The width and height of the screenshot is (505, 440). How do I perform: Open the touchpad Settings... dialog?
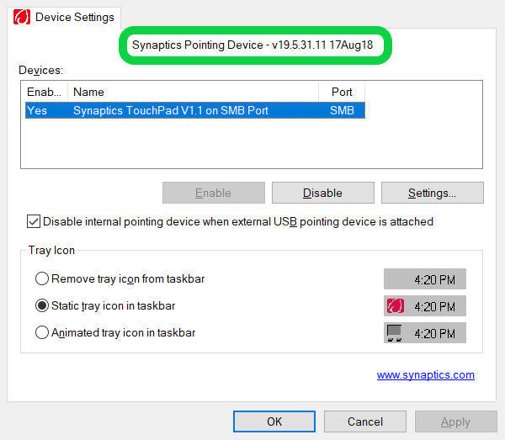point(433,193)
